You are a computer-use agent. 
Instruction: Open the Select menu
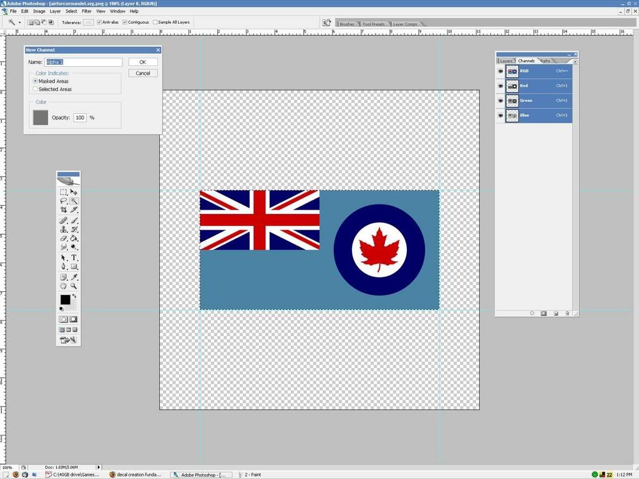click(71, 11)
